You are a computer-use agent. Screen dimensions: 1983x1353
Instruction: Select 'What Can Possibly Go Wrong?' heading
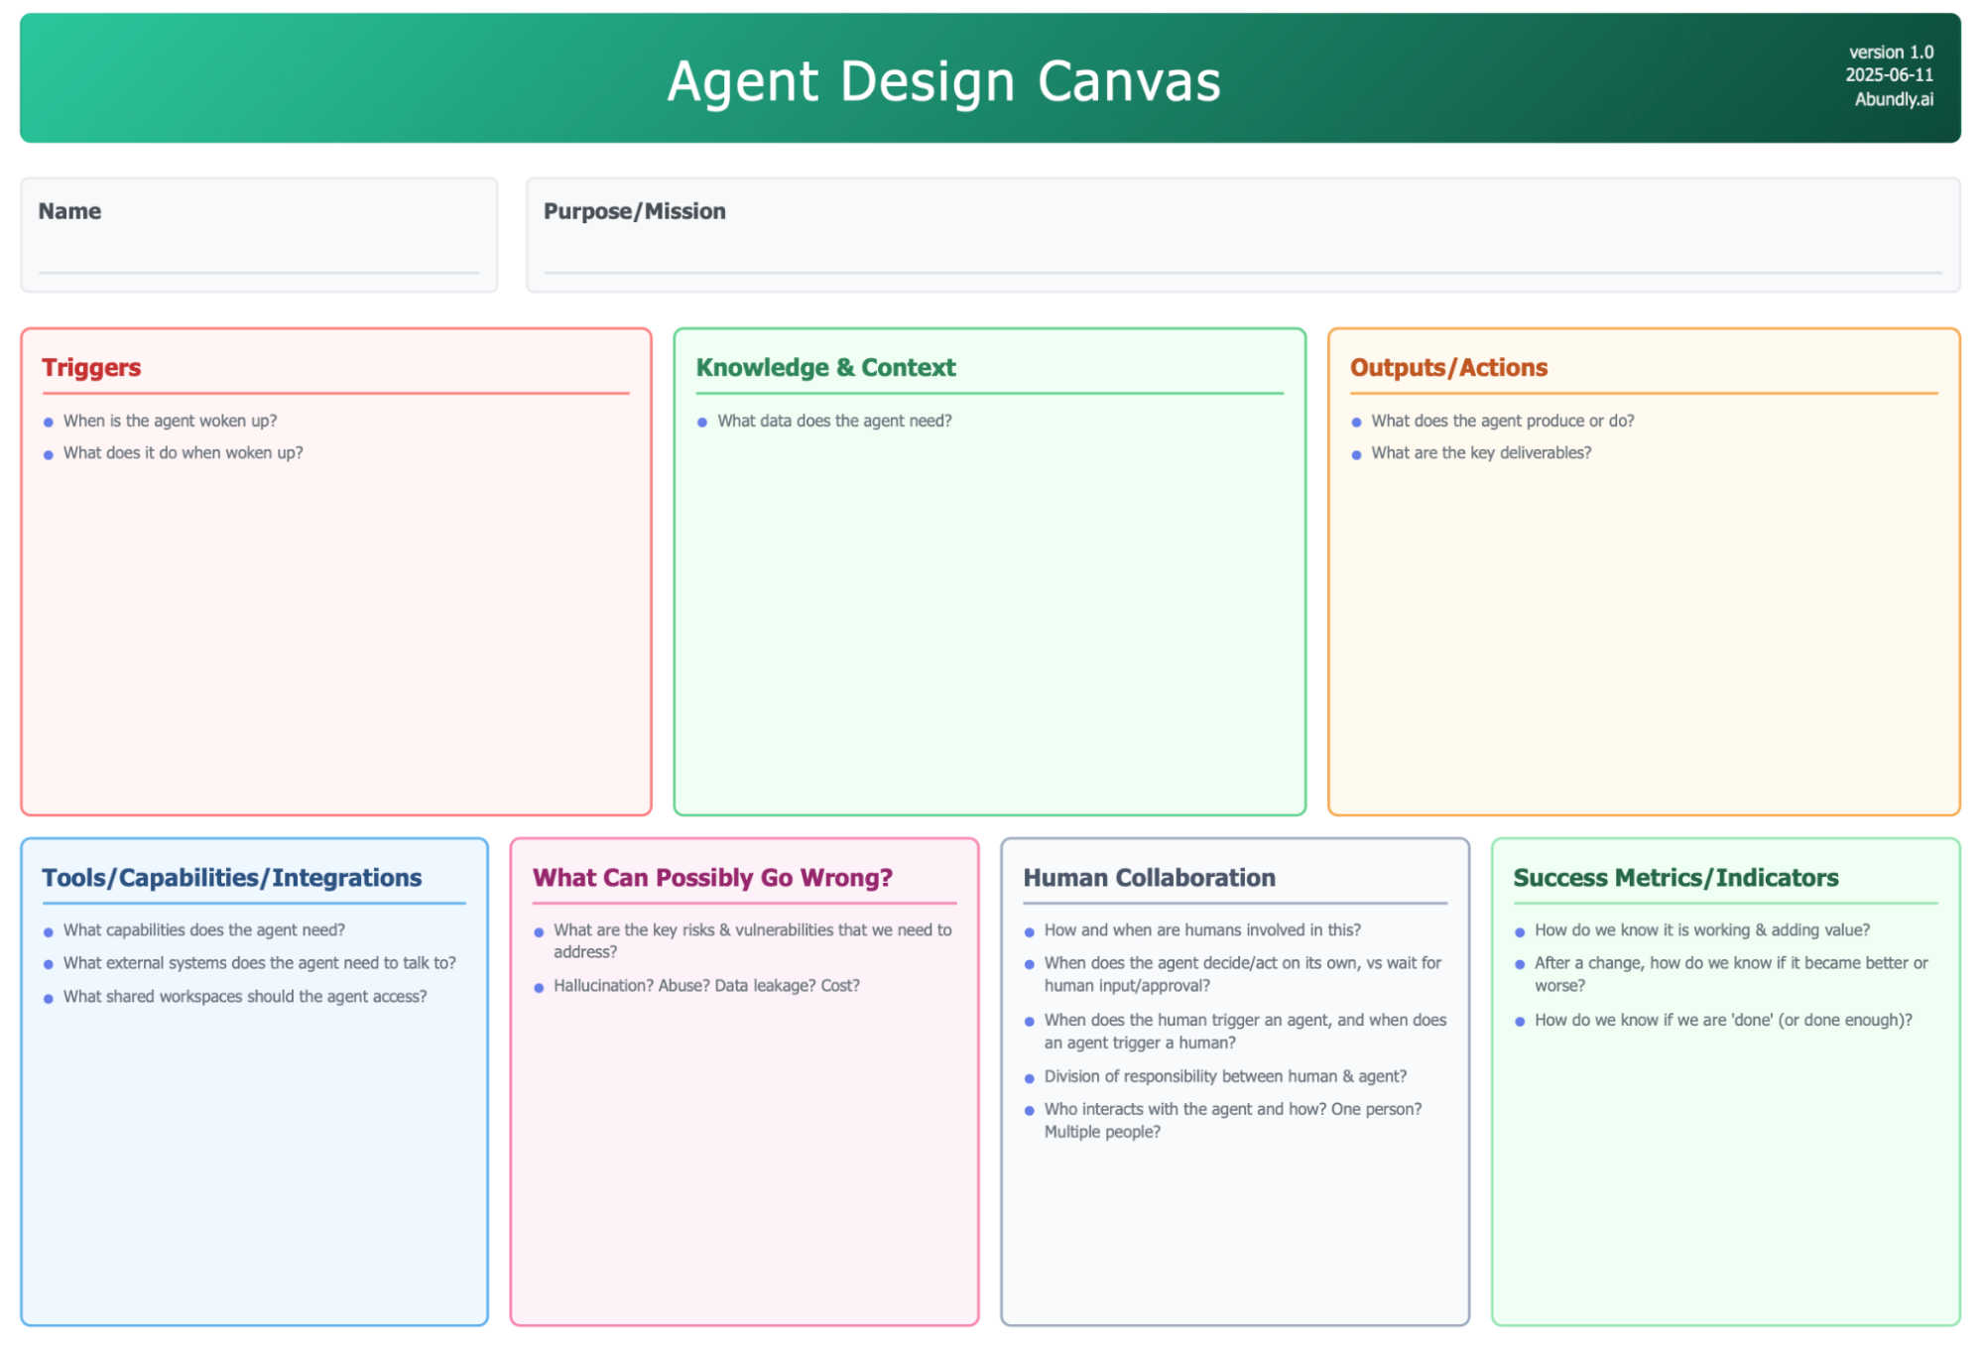[x=712, y=878]
